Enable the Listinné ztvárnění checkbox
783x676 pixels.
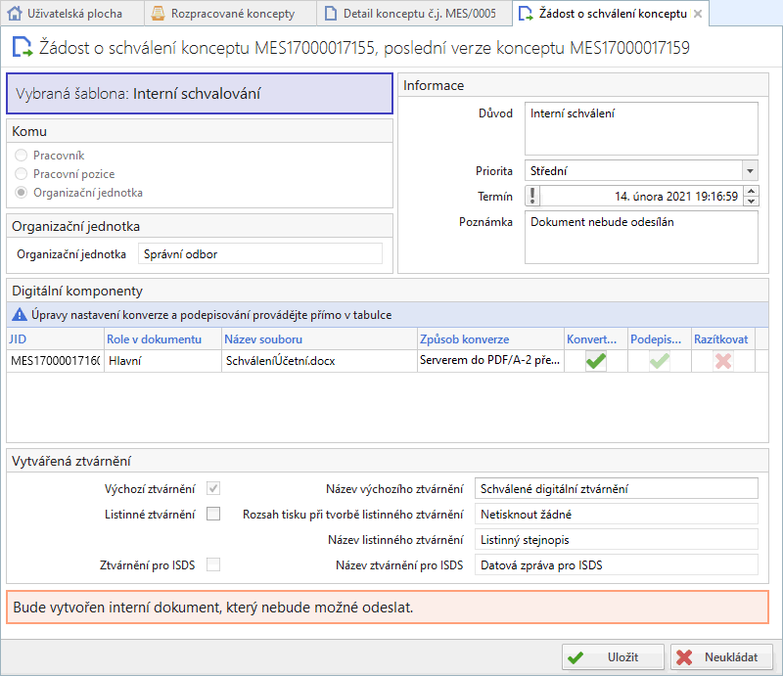pyautogui.click(x=213, y=514)
